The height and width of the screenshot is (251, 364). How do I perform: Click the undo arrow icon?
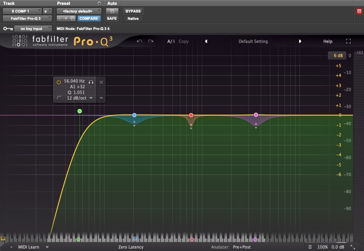(139, 41)
